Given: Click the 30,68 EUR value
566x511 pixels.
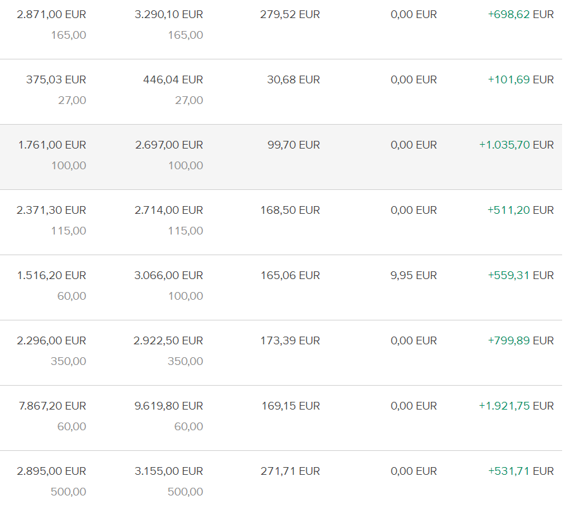Looking at the screenshot, I should click(x=293, y=79).
